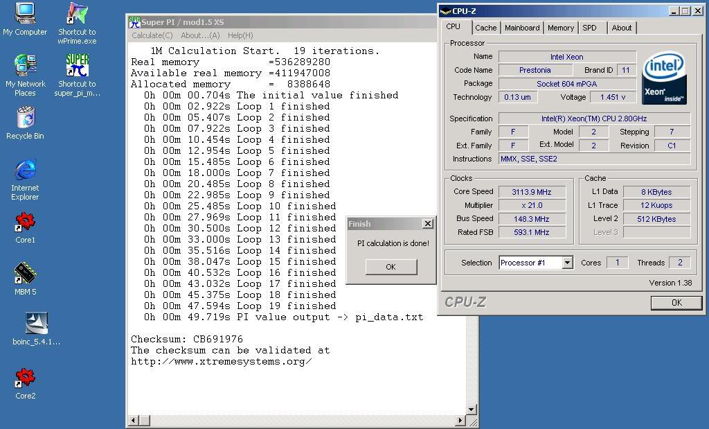Image resolution: width=709 pixels, height=429 pixels.
Task: Click the Bus Speed 148.3 MHz field
Action: pyautogui.click(x=532, y=219)
